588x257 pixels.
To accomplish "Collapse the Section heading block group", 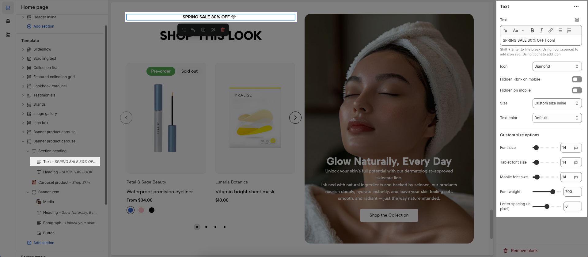I will [28, 151].
